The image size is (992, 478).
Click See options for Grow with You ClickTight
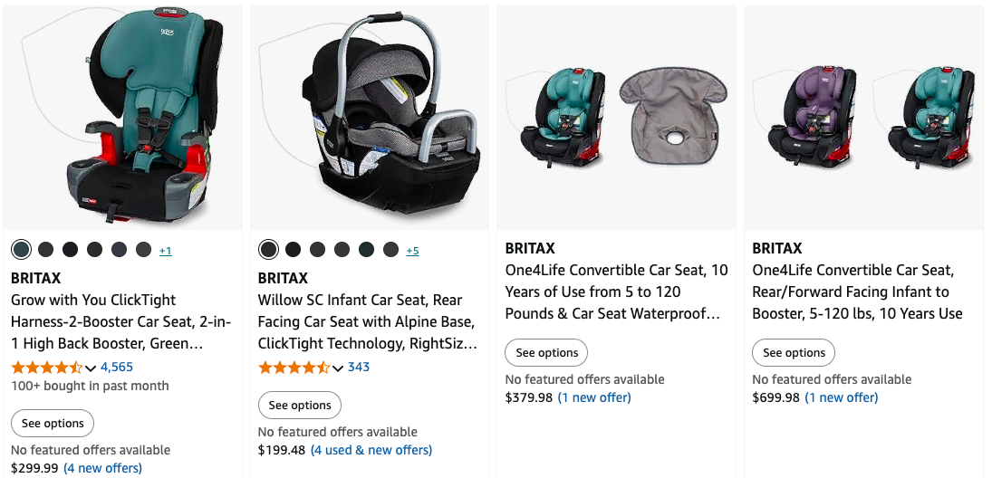pyautogui.click(x=53, y=423)
